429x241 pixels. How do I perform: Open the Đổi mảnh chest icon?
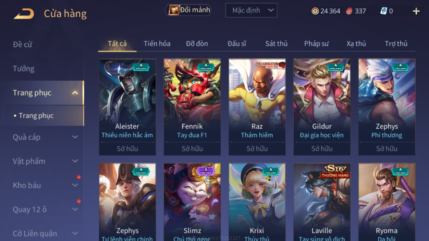[x=174, y=10]
